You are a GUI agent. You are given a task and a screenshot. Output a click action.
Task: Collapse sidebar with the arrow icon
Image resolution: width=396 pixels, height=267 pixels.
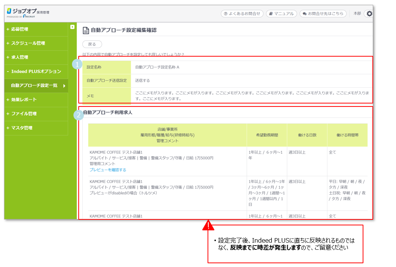coord(72,27)
